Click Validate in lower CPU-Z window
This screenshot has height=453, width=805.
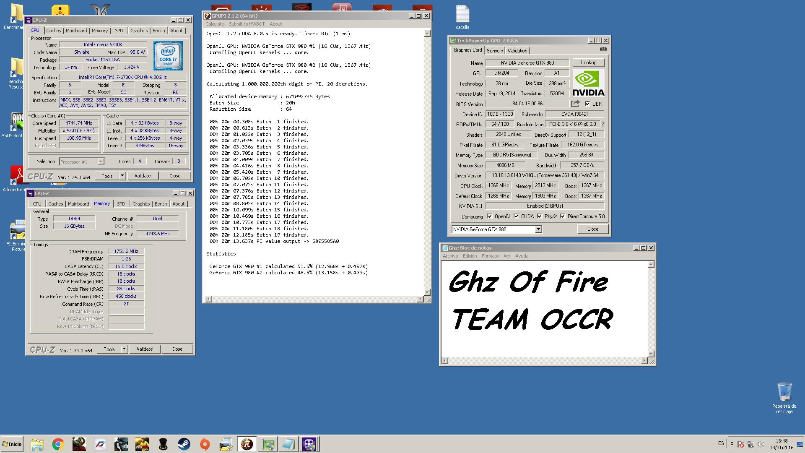coord(145,349)
